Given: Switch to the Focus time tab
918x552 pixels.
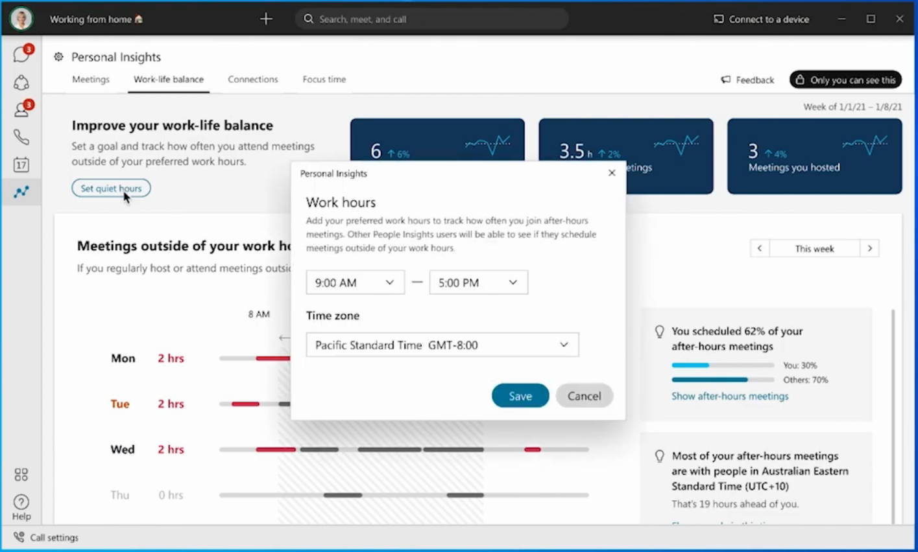Looking at the screenshot, I should tap(324, 79).
